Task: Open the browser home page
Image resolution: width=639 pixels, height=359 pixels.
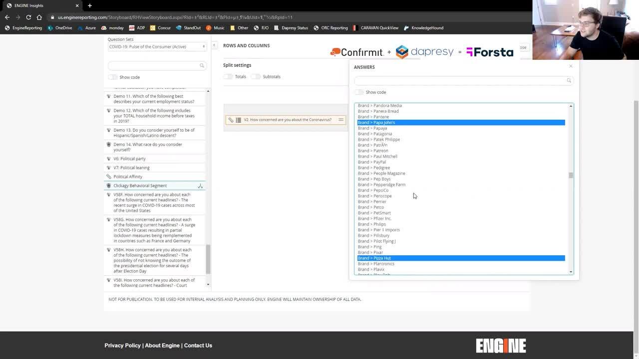Action: [39, 17]
